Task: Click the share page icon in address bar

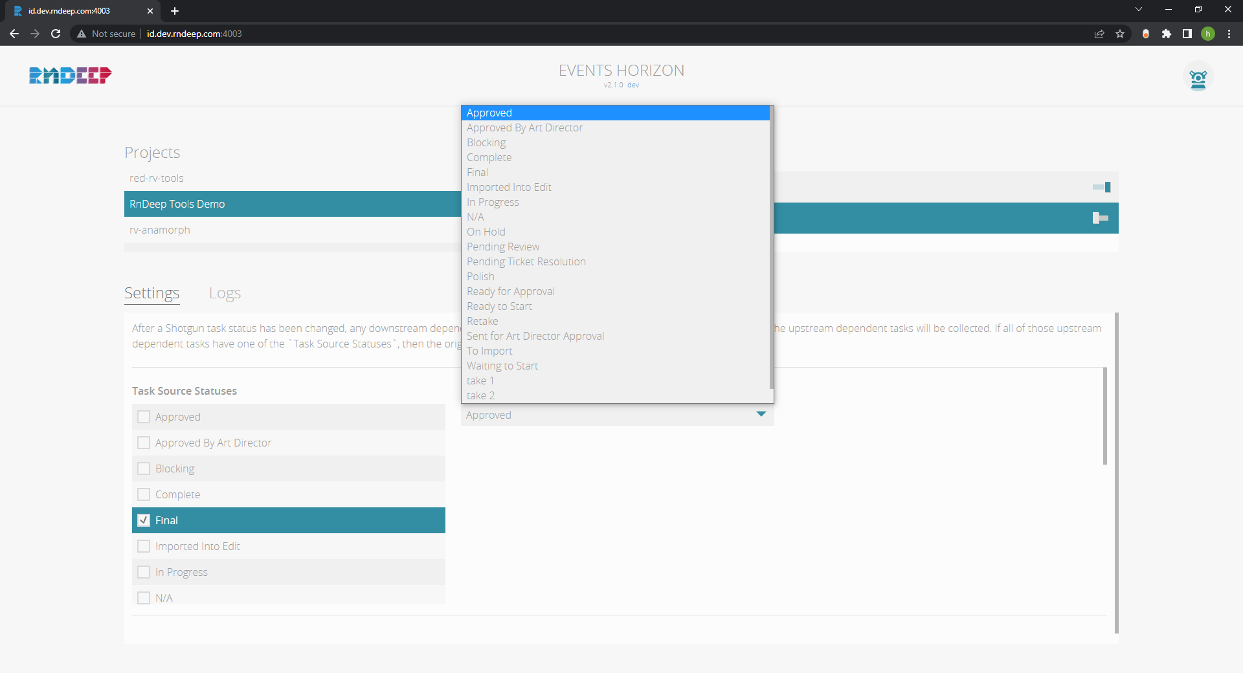Action: point(1099,34)
